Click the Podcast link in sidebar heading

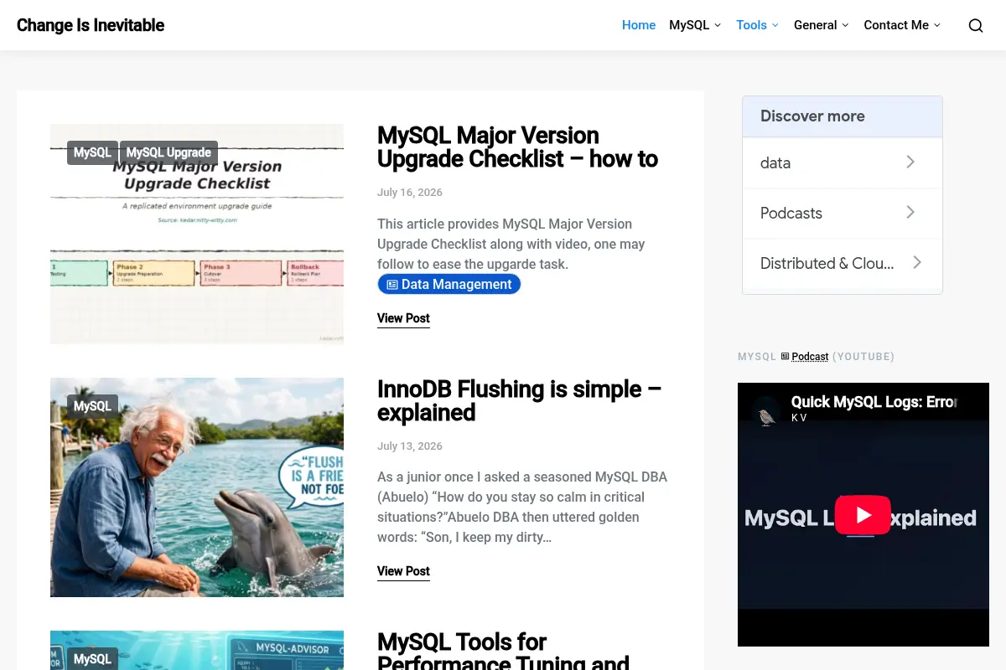pos(810,357)
